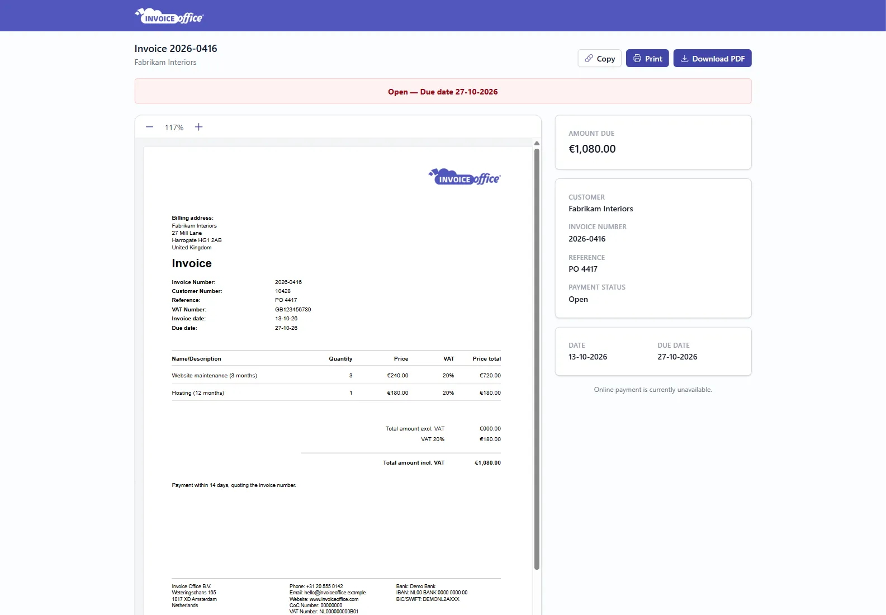Click the €1,080.00 total in the invoice
The height and width of the screenshot is (615, 886).
487,463
